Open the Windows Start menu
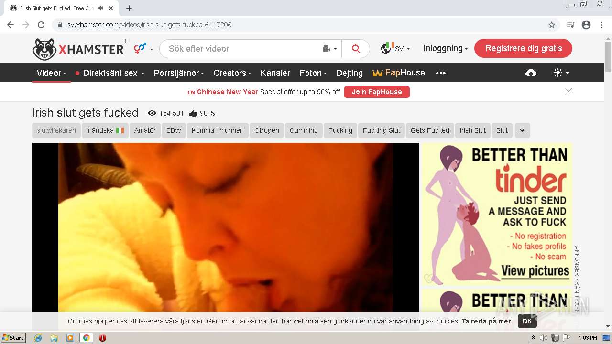The height and width of the screenshot is (344, 612). [13, 338]
